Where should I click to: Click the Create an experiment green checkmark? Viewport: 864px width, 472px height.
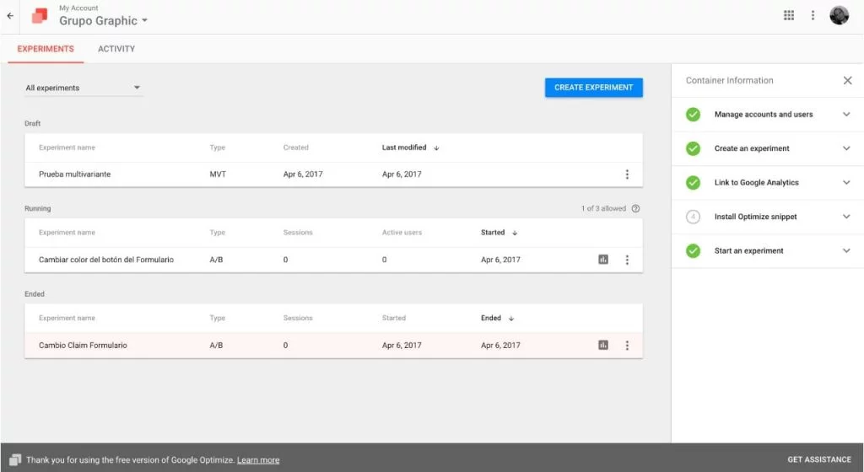[x=693, y=148]
